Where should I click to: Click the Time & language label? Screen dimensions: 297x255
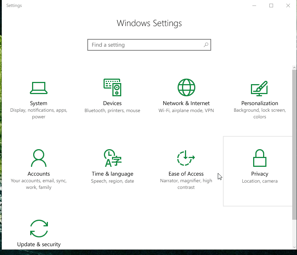point(112,174)
